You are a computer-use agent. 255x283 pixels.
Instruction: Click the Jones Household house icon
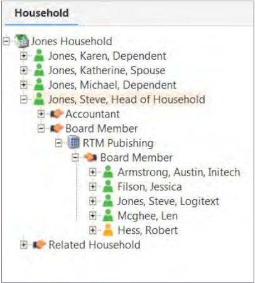[22, 41]
